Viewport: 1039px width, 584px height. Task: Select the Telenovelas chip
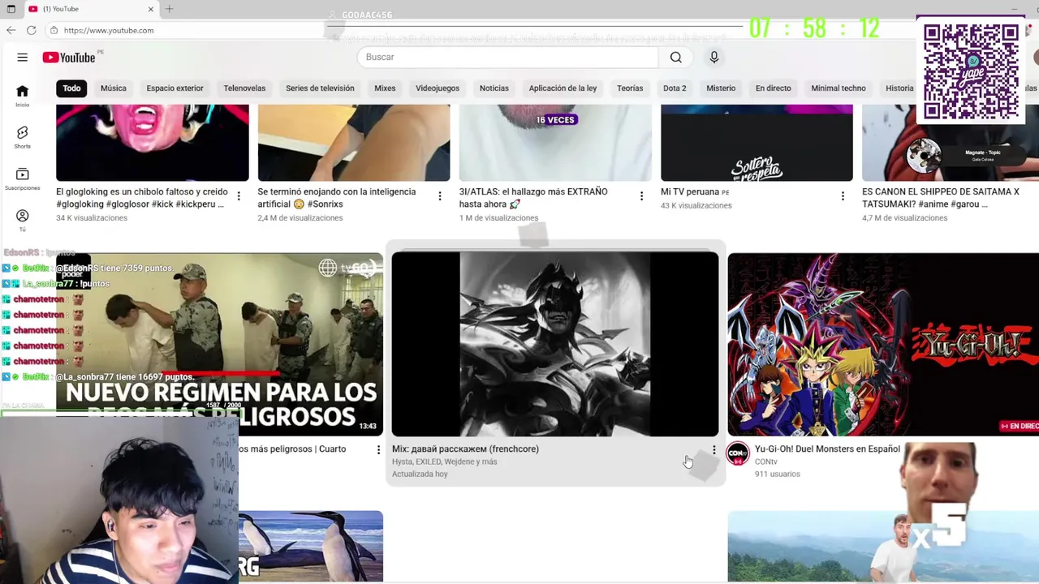(x=244, y=88)
